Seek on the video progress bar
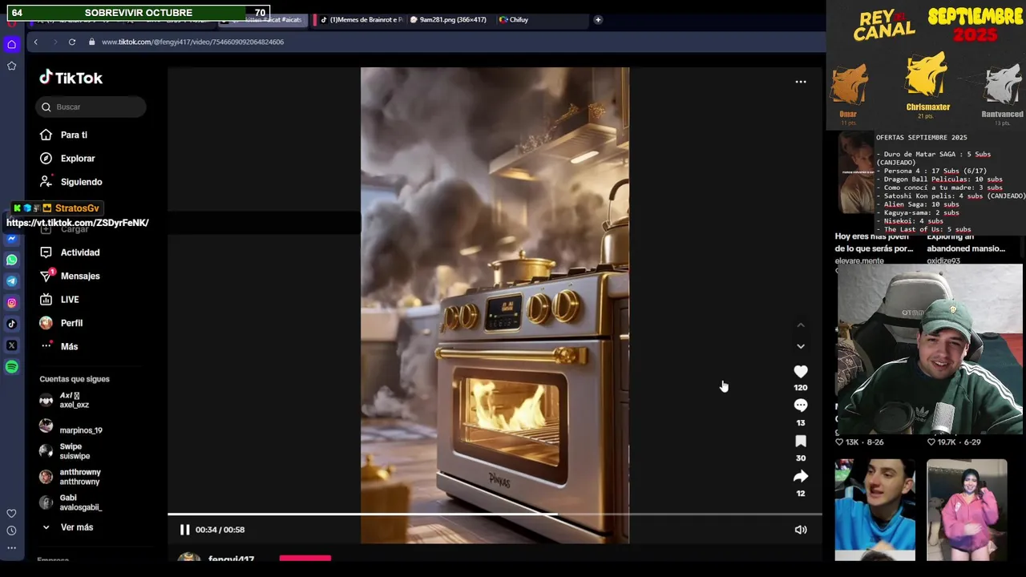Image resolution: width=1026 pixels, height=577 pixels. [x=495, y=514]
